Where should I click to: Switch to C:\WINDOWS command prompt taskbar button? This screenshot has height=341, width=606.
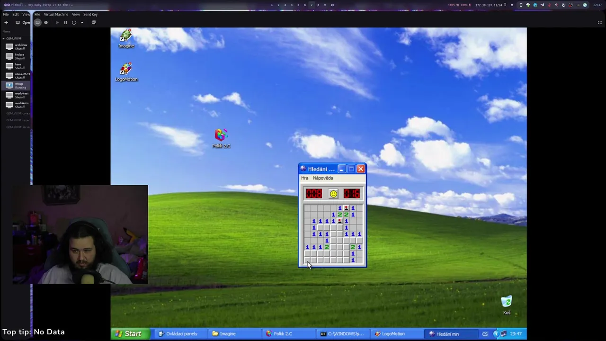[342, 334]
